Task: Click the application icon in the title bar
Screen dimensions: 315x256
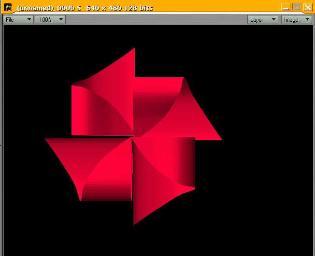Action: [8, 7]
